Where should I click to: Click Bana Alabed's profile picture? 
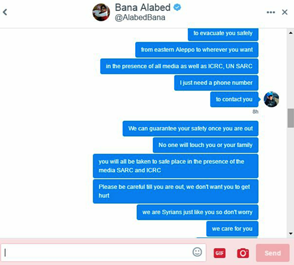click(101, 12)
